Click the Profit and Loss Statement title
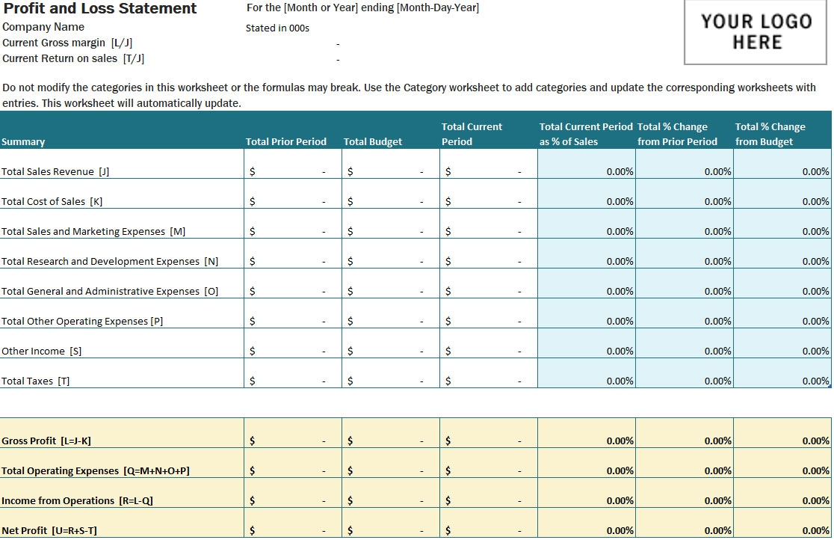The height and width of the screenshot is (540, 834). pos(99,9)
